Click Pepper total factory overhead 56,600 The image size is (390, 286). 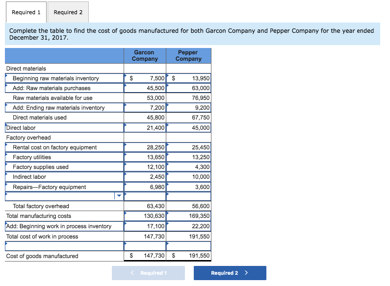pos(188,206)
